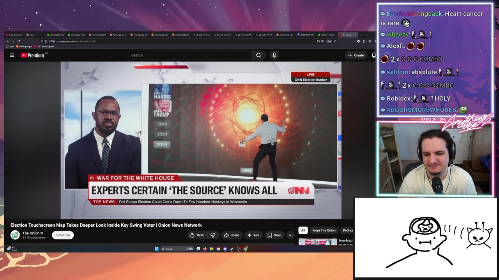Screen dimensions: 499x280
Task: Click the YouTube Premium logo
Action: (33, 55)
